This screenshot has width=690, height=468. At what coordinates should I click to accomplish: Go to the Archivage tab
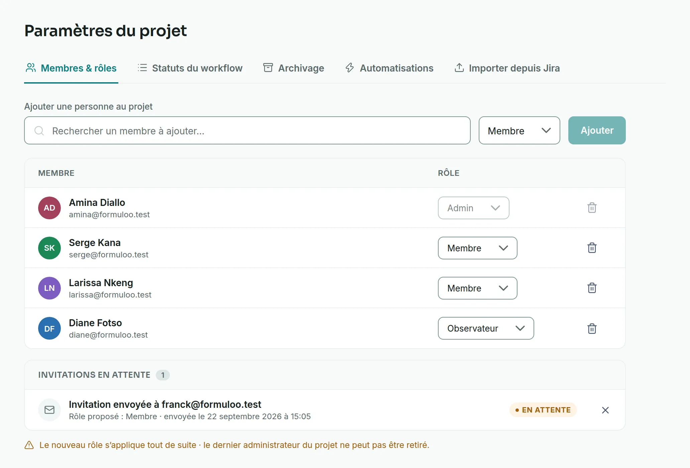click(294, 68)
